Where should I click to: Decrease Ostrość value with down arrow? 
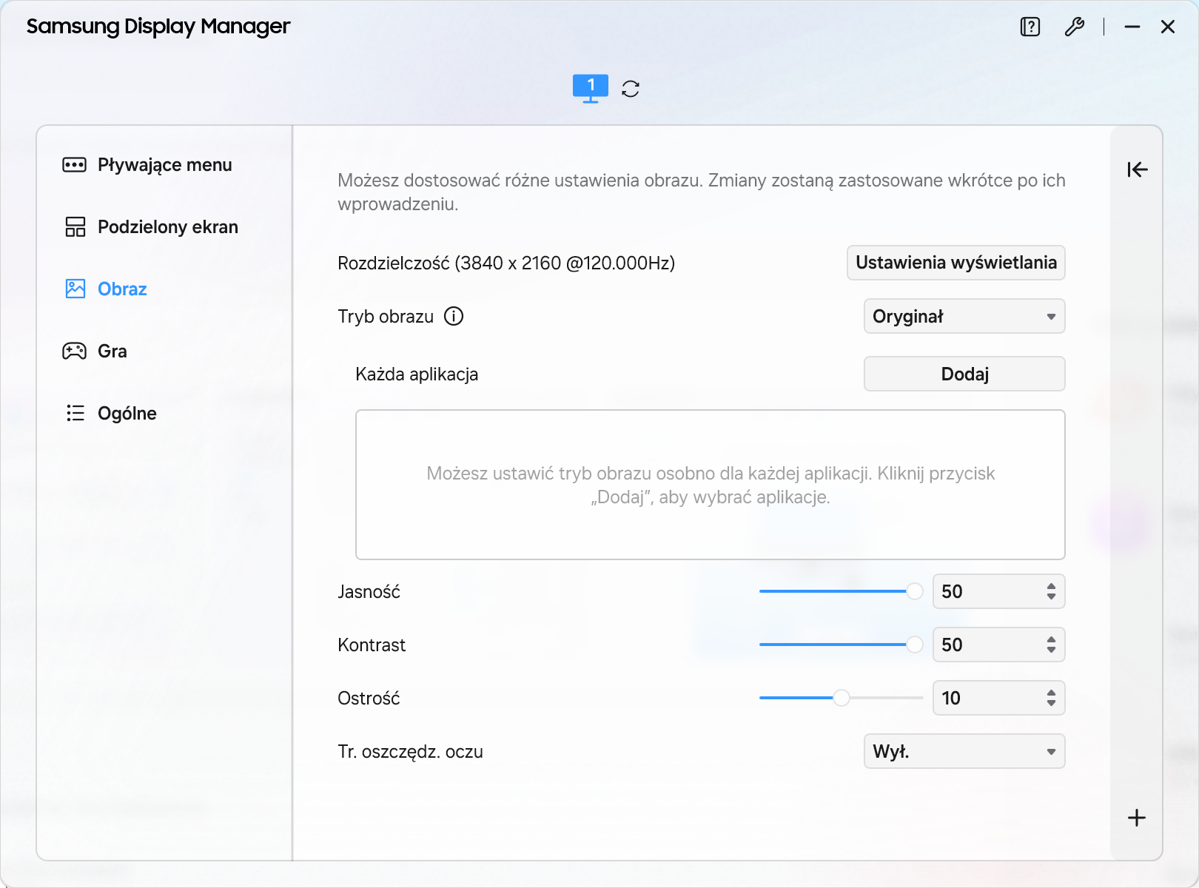pos(1051,703)
